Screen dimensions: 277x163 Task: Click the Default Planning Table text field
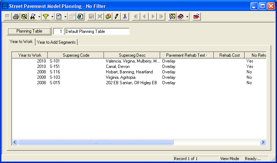coord(97,31)
